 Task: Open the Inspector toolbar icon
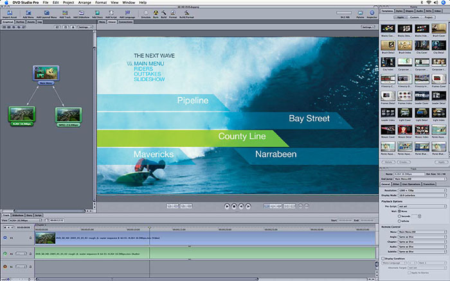[372, 13]
